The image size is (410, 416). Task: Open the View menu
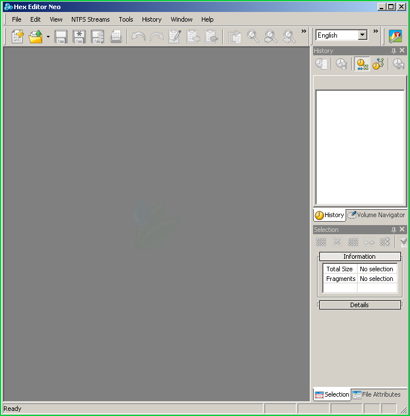(56, 19)
